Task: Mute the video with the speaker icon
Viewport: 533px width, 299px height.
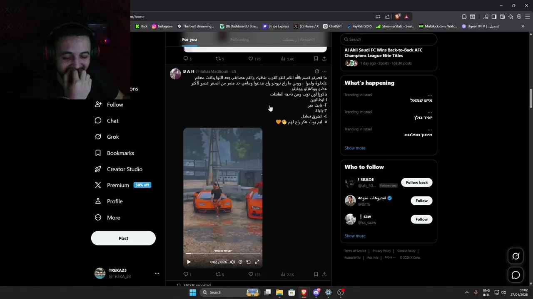Action: pyautogui.click(x=232, y=262)
